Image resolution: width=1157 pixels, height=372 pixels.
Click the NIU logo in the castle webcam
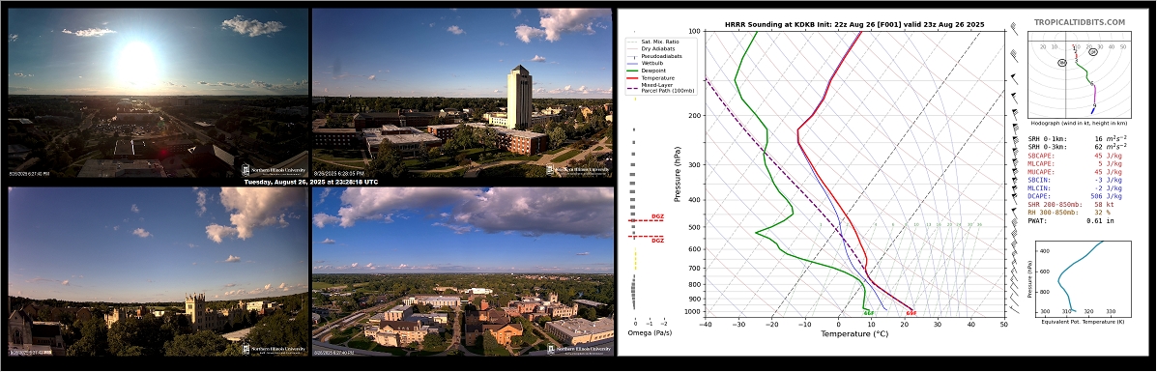pyautogui.click(x=274, y=349)
